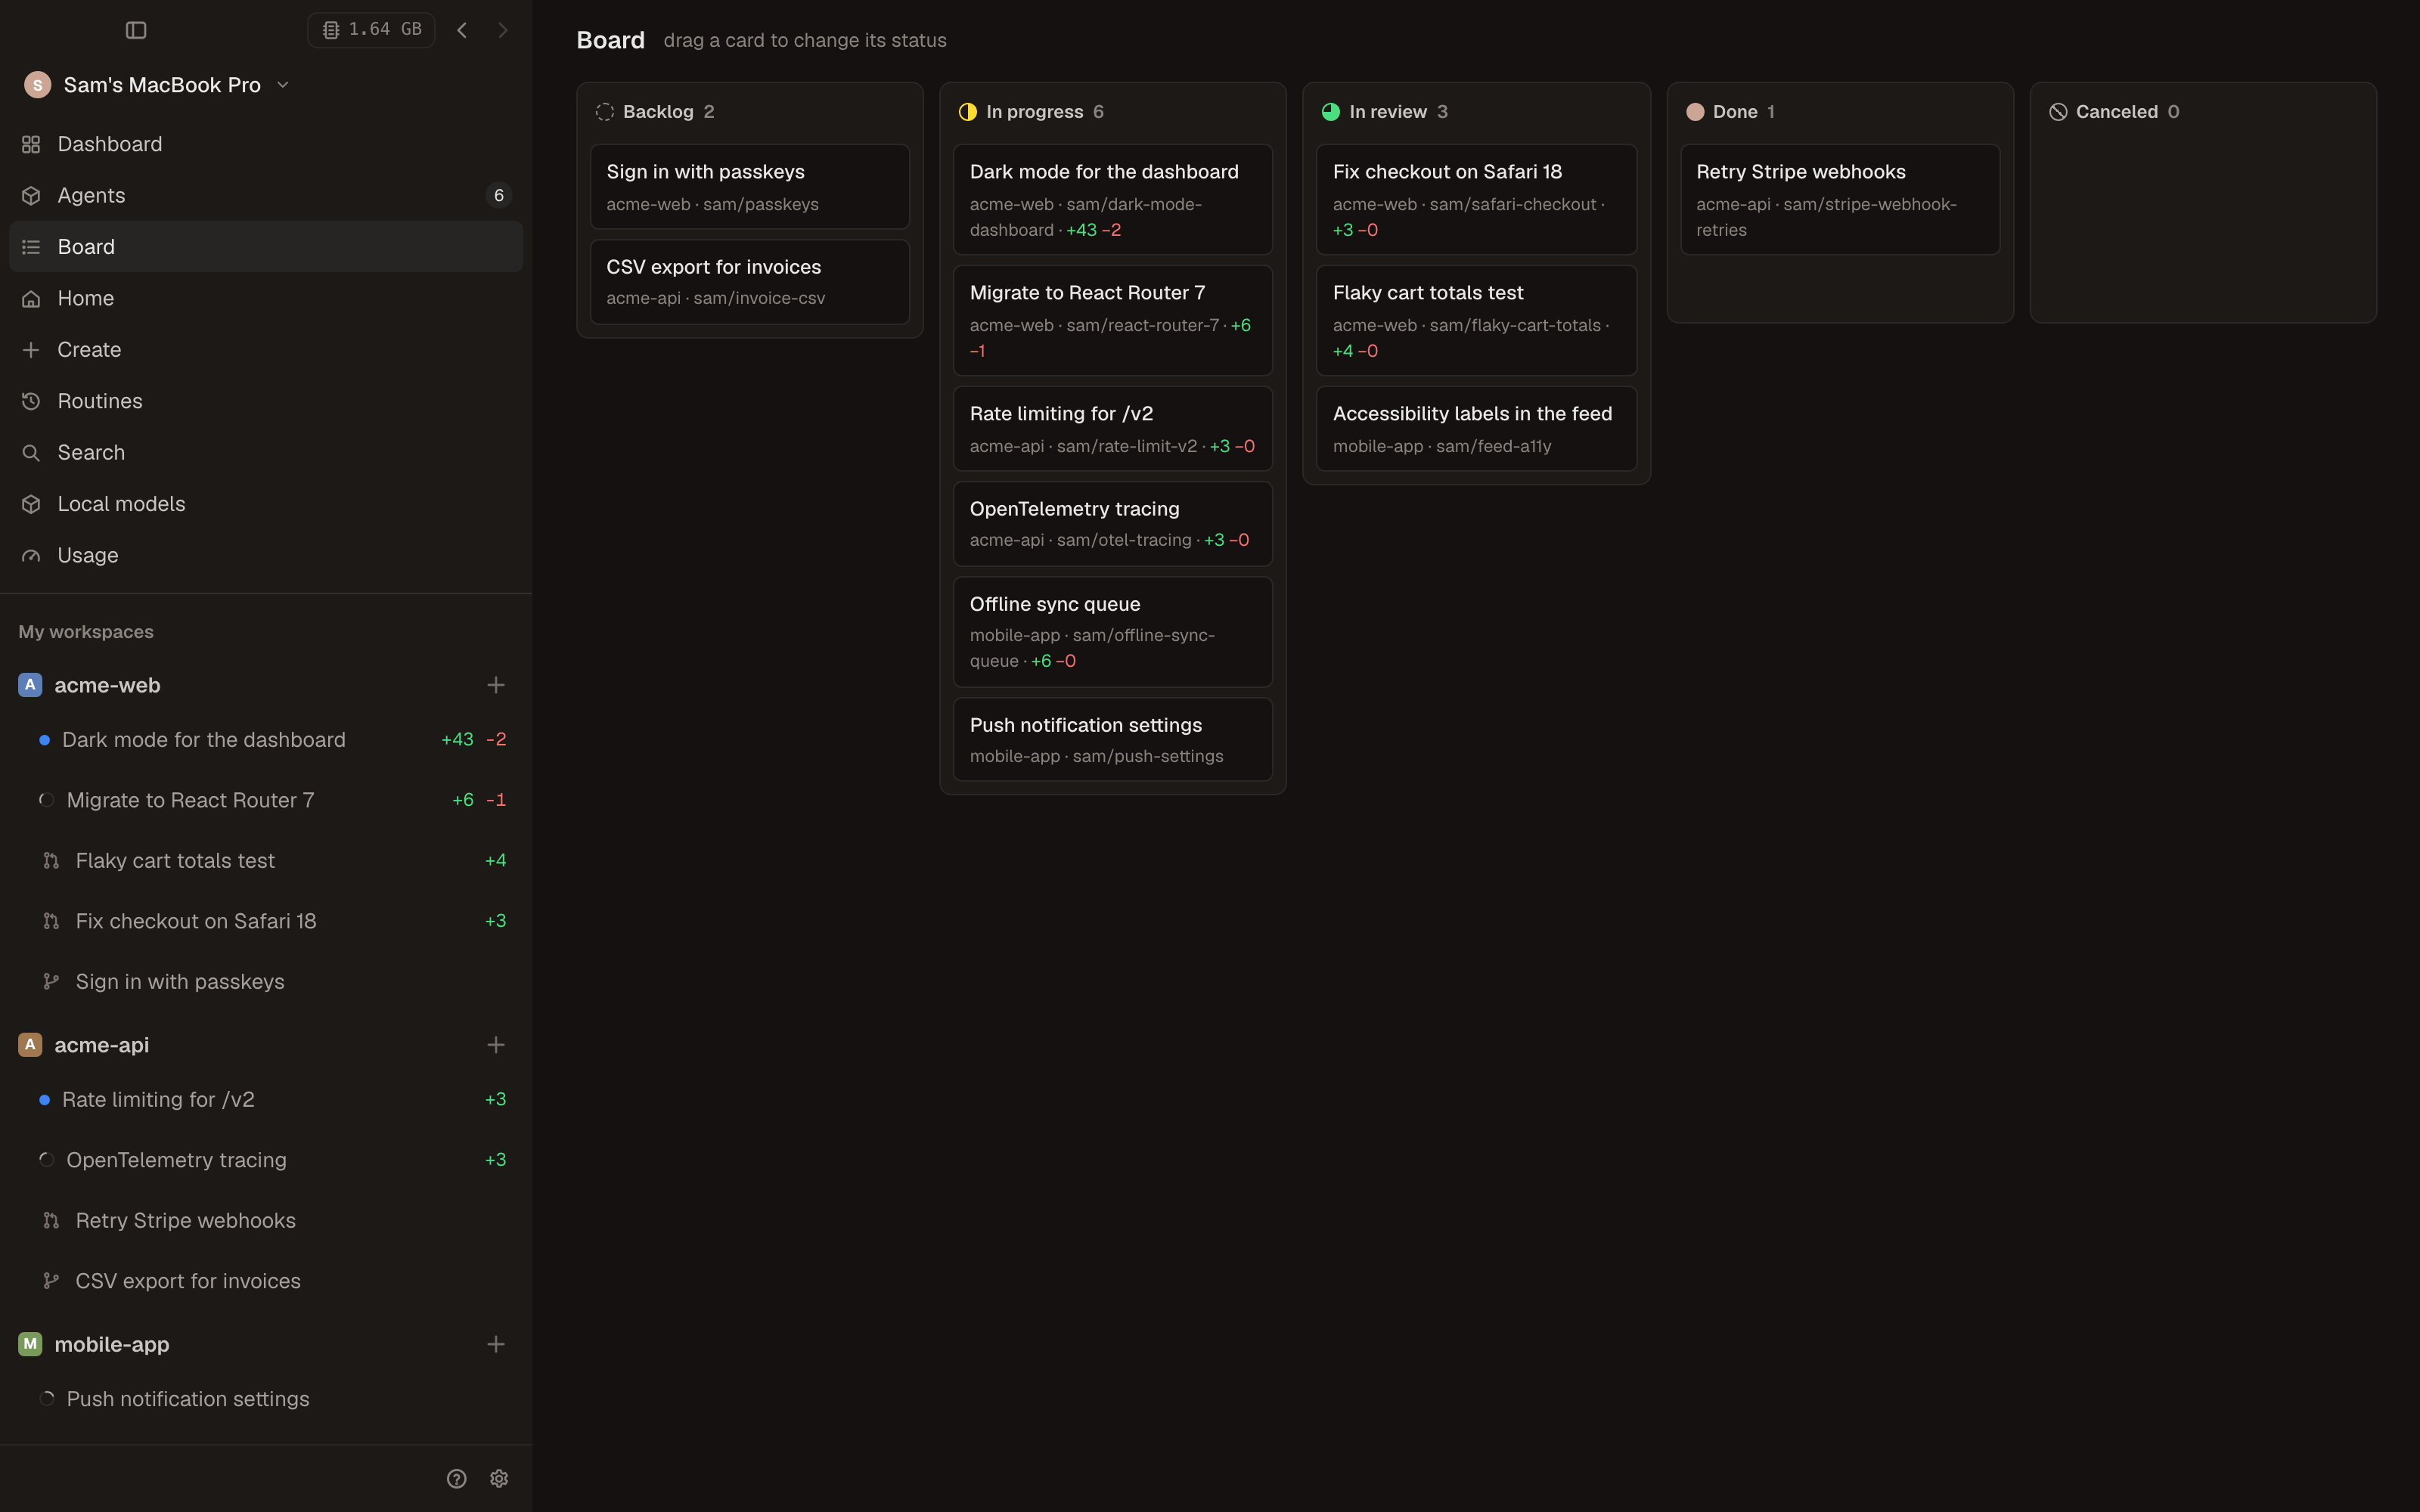Add a task to mobile-app workspace
This screenshot has height=1512, width=2420.
click(x=496, y=1344)
